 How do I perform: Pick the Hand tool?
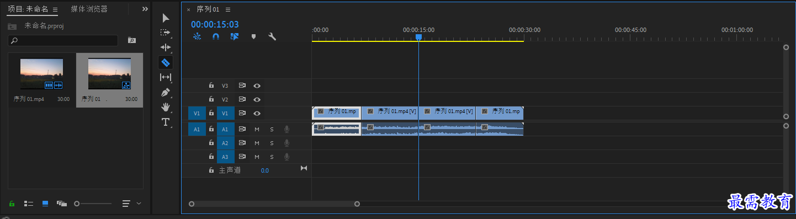coord(166,107)
